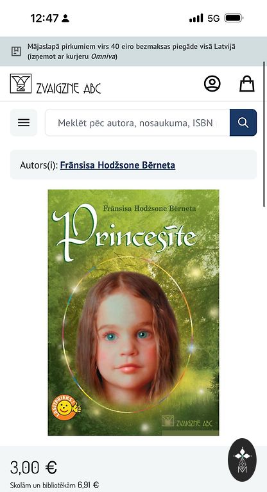Tap the Zvaigzne ABC square logo icon
Screen dimensions: 267x492
point(21,83)
